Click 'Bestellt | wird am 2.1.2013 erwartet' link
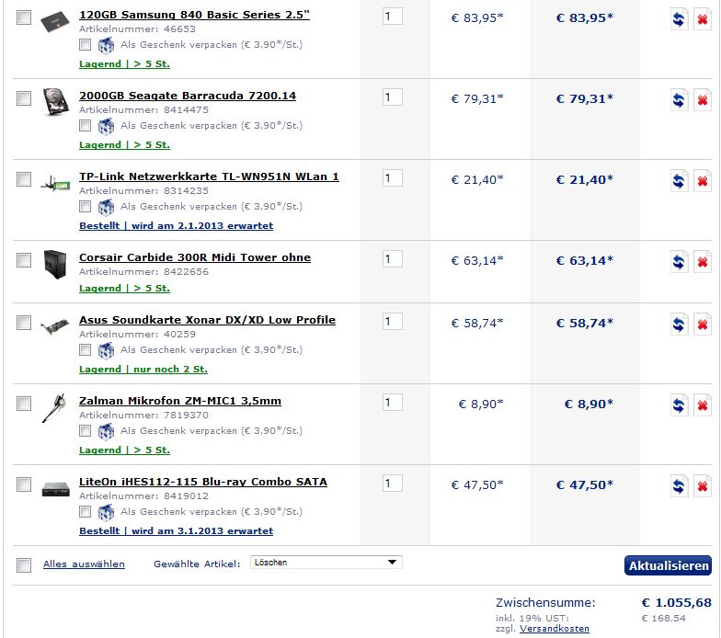 [177, 226]
